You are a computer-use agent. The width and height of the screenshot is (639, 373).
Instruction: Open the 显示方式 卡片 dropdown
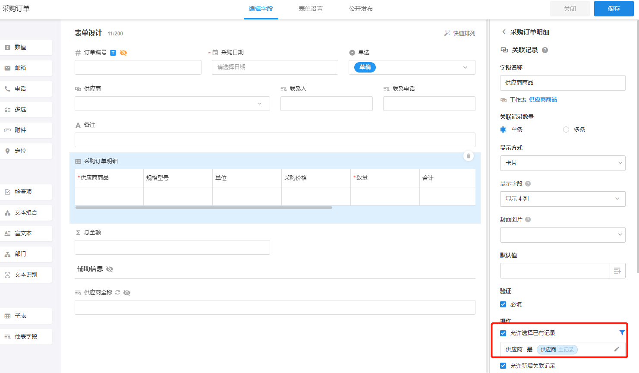click(x=562, y=163)
